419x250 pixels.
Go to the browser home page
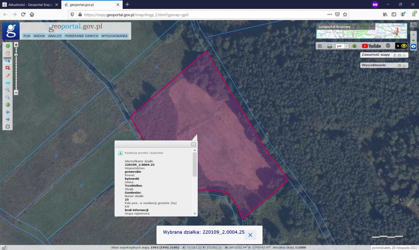[32, 14]
